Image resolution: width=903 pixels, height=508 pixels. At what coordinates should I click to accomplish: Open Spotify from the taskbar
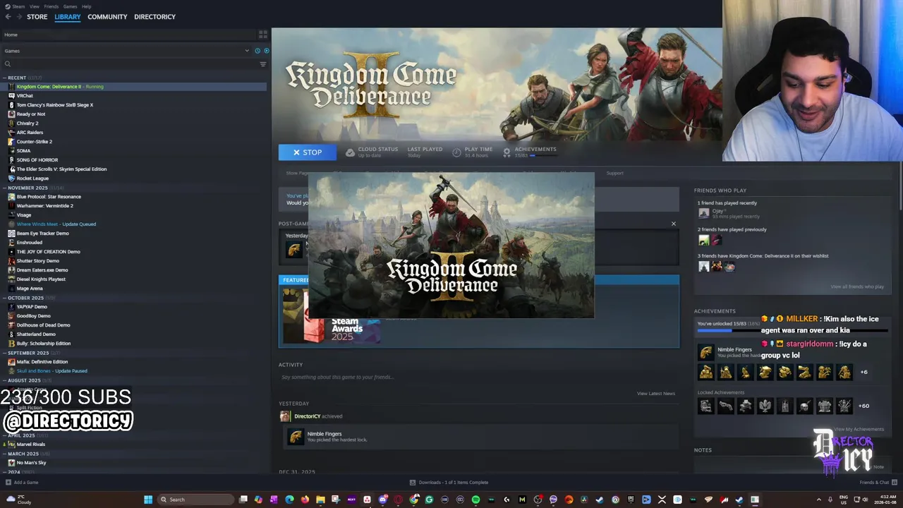tap(475, 500)
